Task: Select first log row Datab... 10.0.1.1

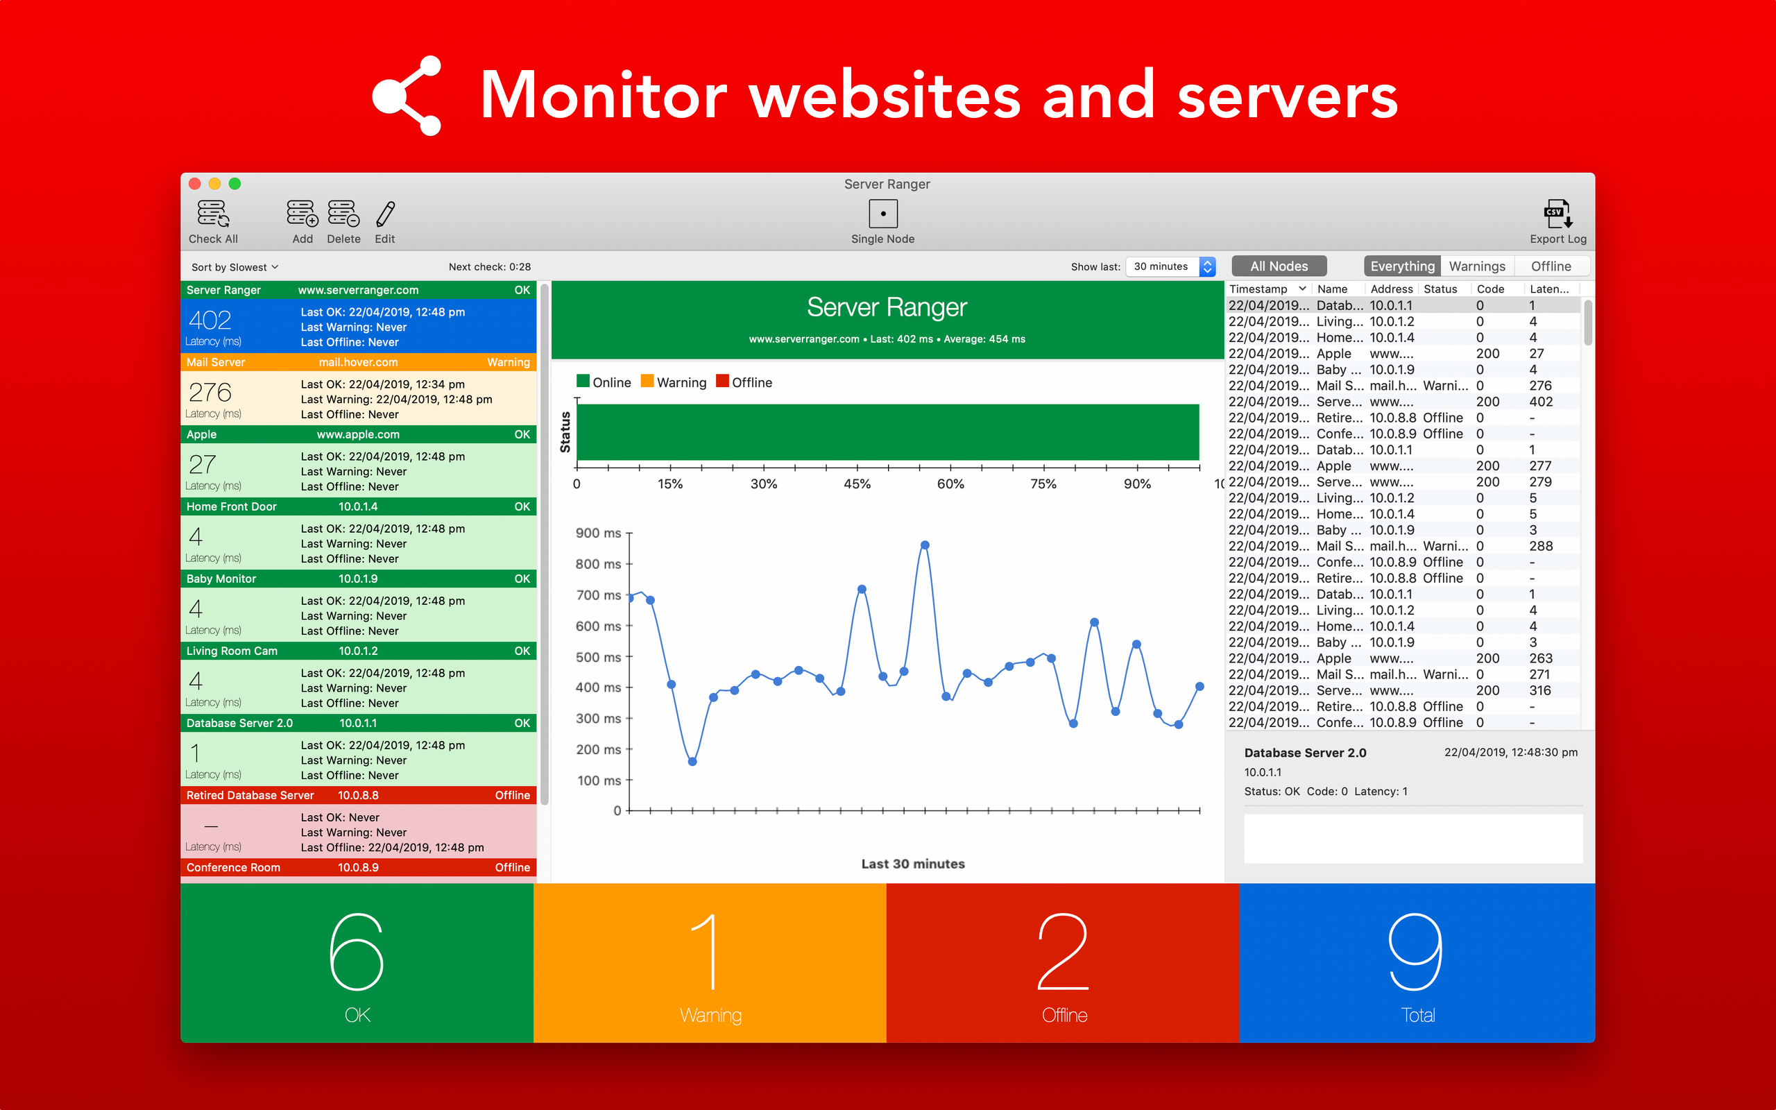Action: [1403, 305]
